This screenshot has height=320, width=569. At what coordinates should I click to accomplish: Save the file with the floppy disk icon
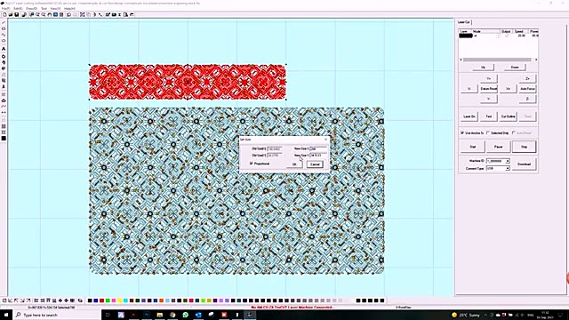point(16,15)
